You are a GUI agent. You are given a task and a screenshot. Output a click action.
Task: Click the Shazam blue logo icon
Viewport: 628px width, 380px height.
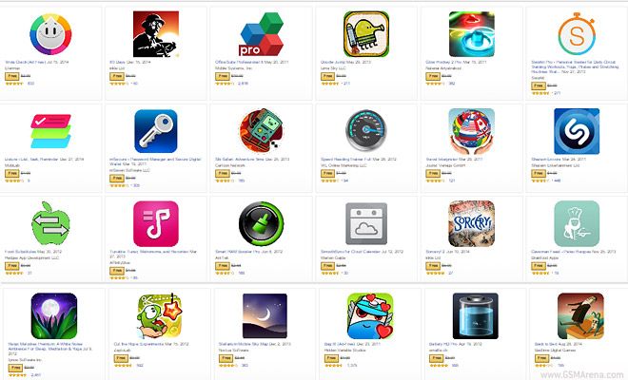[x=577, y=131]
